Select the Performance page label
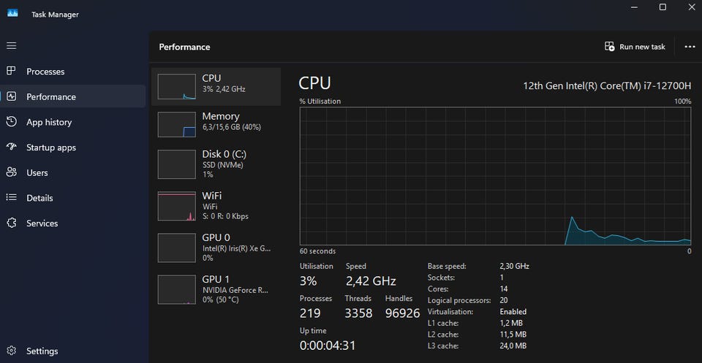Screen dimensions: 702x363 [51, 97]
